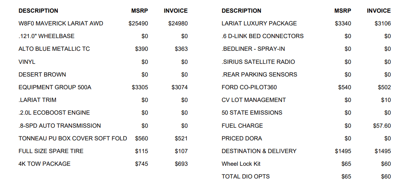Screen dimensions: 405x185
Task: Click the right table's MSRP column header
Action: (343, 11)
